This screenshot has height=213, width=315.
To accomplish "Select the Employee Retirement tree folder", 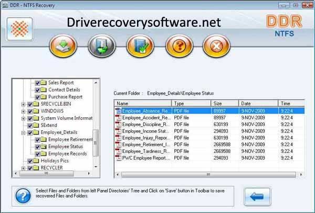I will pos(70,139).
